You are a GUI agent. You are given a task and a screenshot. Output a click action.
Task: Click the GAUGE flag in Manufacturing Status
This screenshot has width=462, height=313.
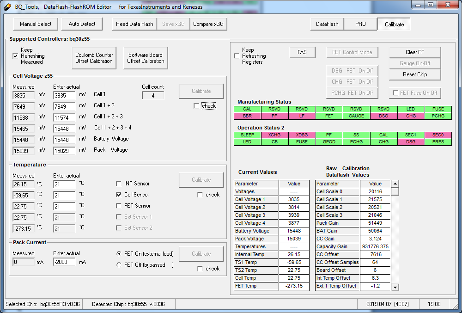point(356,116)
